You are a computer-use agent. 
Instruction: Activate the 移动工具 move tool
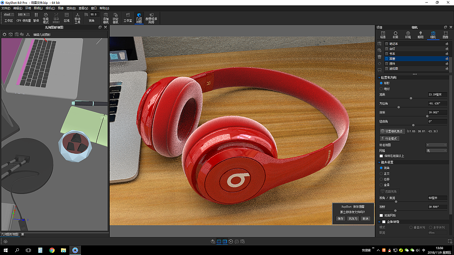[77, 18]
